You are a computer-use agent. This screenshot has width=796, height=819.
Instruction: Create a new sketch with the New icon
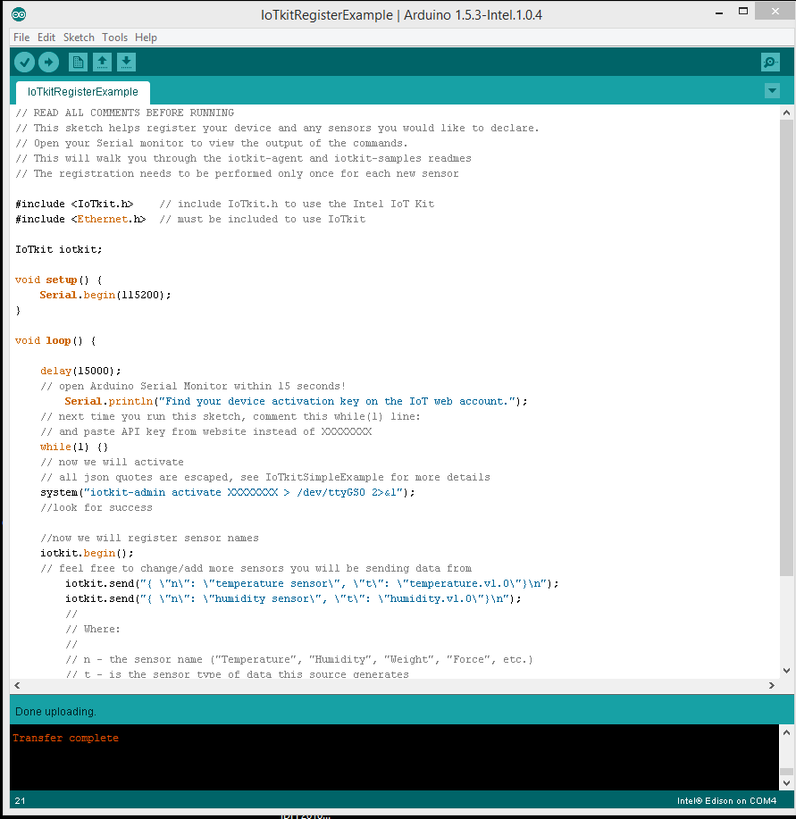[x=78, y=63]
